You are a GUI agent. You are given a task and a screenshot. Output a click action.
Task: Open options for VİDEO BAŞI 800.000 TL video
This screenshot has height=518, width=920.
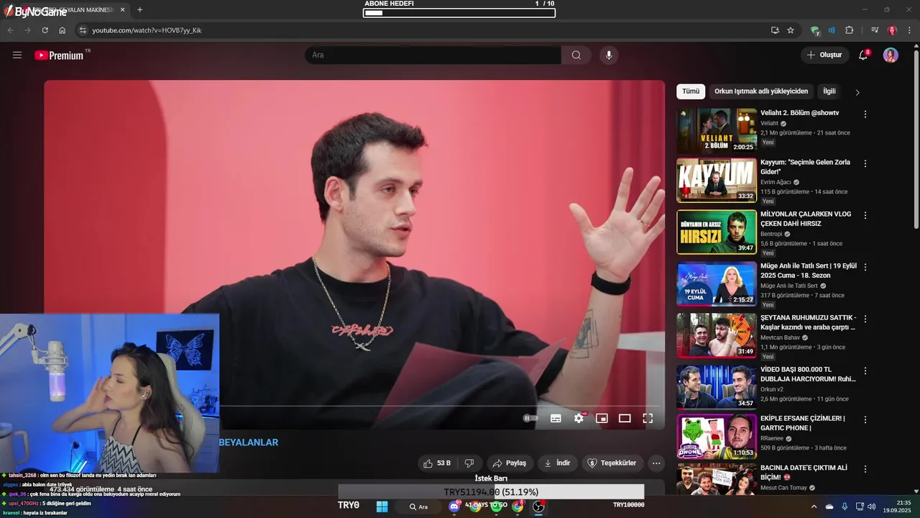pos(865,371)
